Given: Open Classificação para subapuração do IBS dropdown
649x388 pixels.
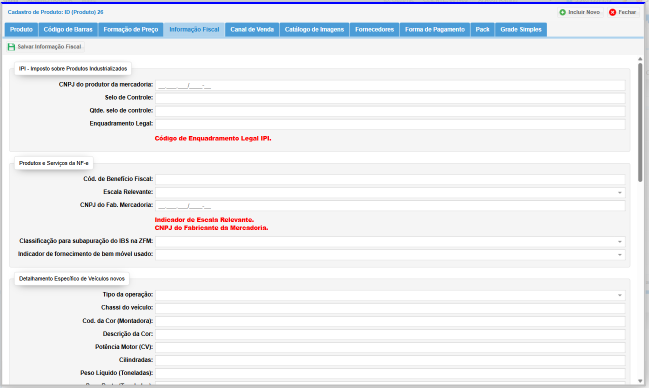Looking at the screenshot, I should click(x=619, y=241).
